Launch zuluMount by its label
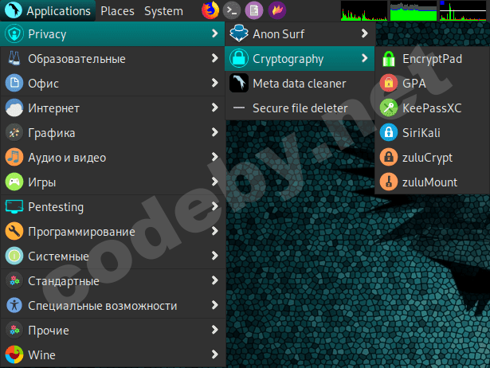This screenshot has width=490, height=368. click(429, 182)
